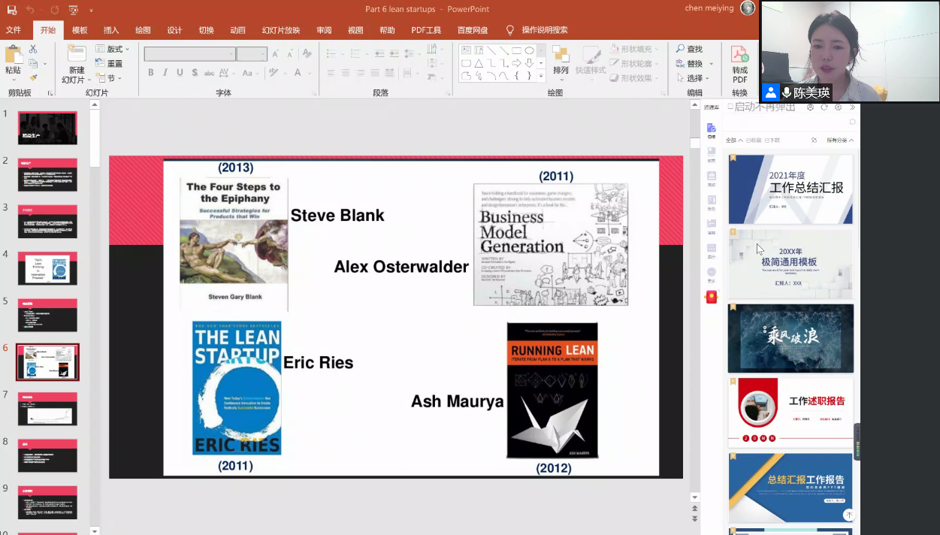Toggle underline formatting
The width and height of the screenshot is (940, 535).
[x=180, y=73]
